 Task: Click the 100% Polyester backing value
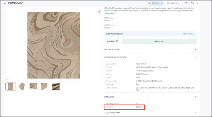tap(142, 74)
